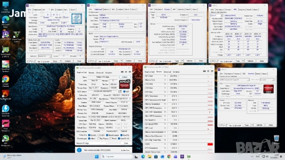This screenshot has height=160, width=285.
Task: Open the Bench tab in the CPU-Z Graphics window
Action: pos(258,74)
